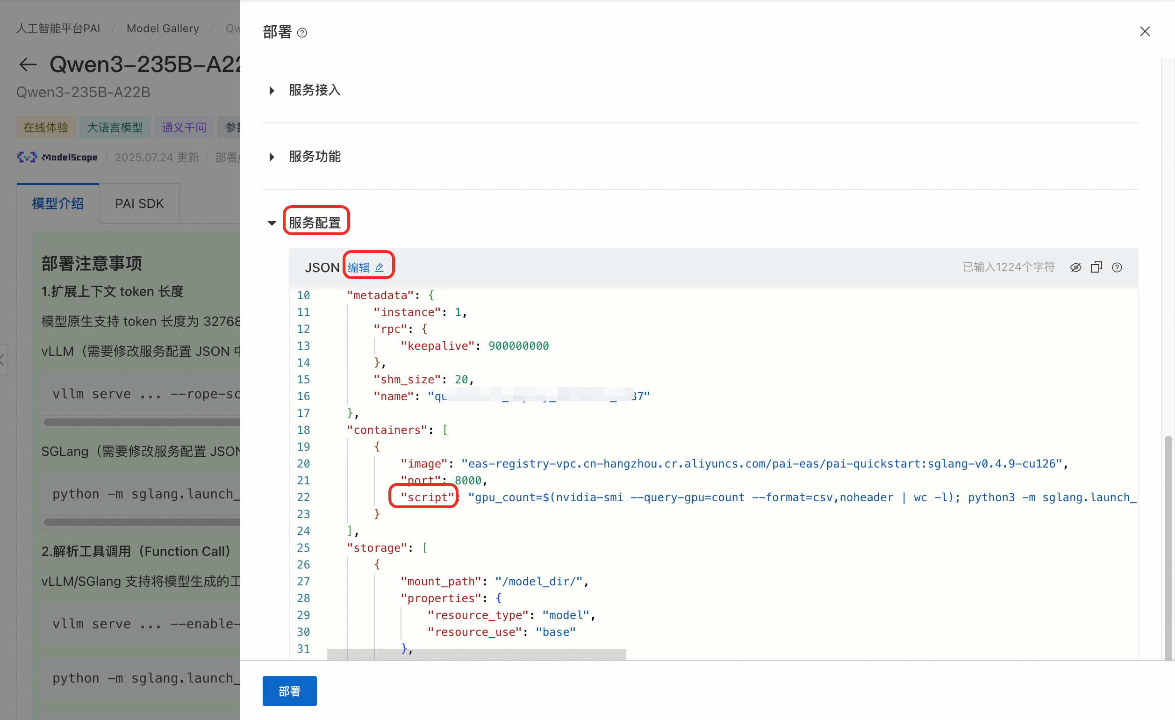Screen dimensions: 1175x720
Task: Select the 模型介绍 tab
Action: (57, 204)
